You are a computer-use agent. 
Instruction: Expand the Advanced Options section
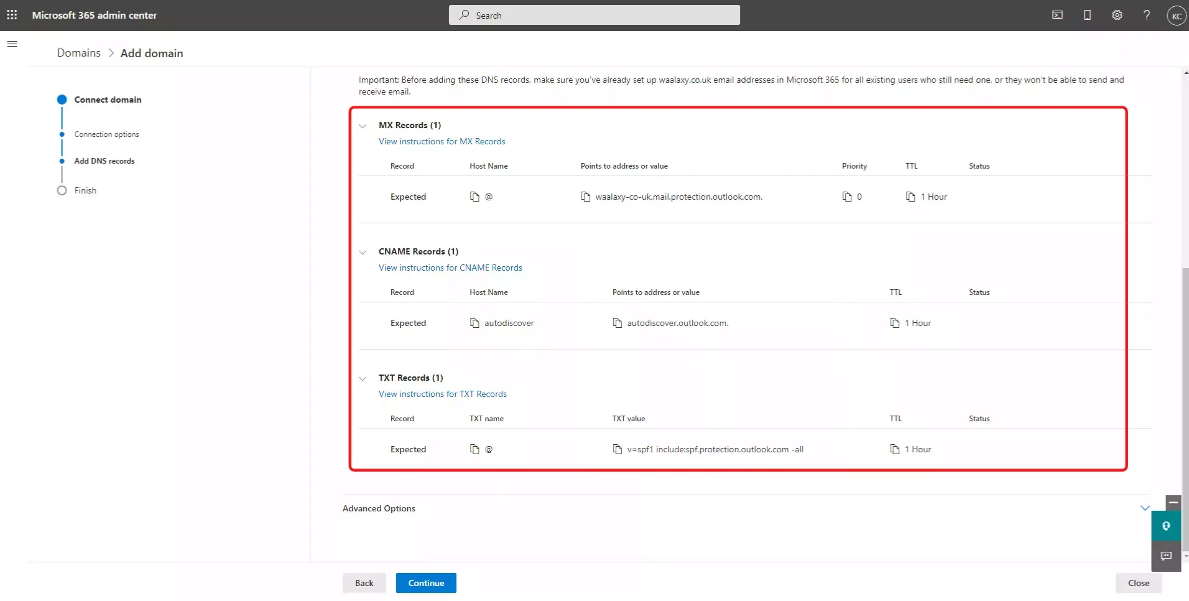pyautogui.click(x=1145, y=508)
